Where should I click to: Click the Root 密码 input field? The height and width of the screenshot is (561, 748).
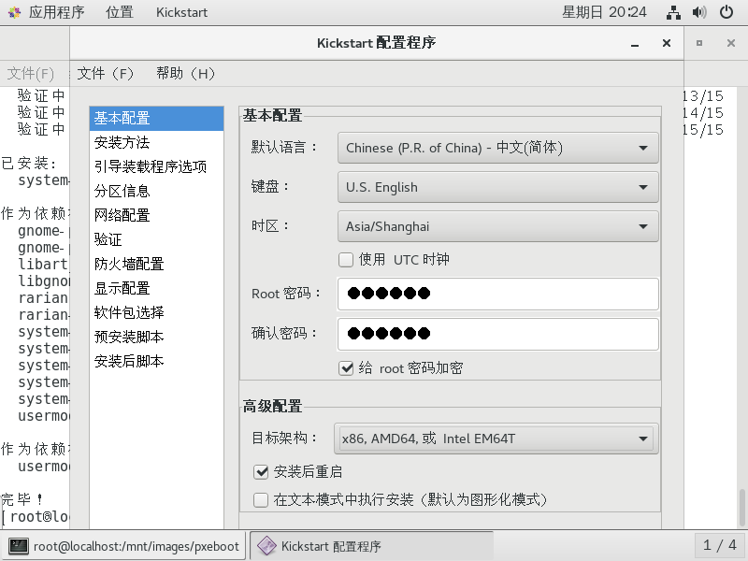coord(498,294)
